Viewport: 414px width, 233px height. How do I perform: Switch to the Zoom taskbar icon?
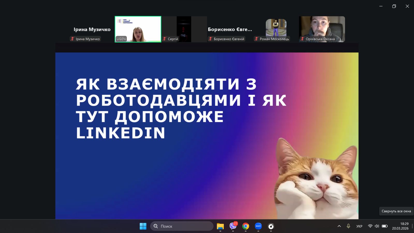[258, 226]
